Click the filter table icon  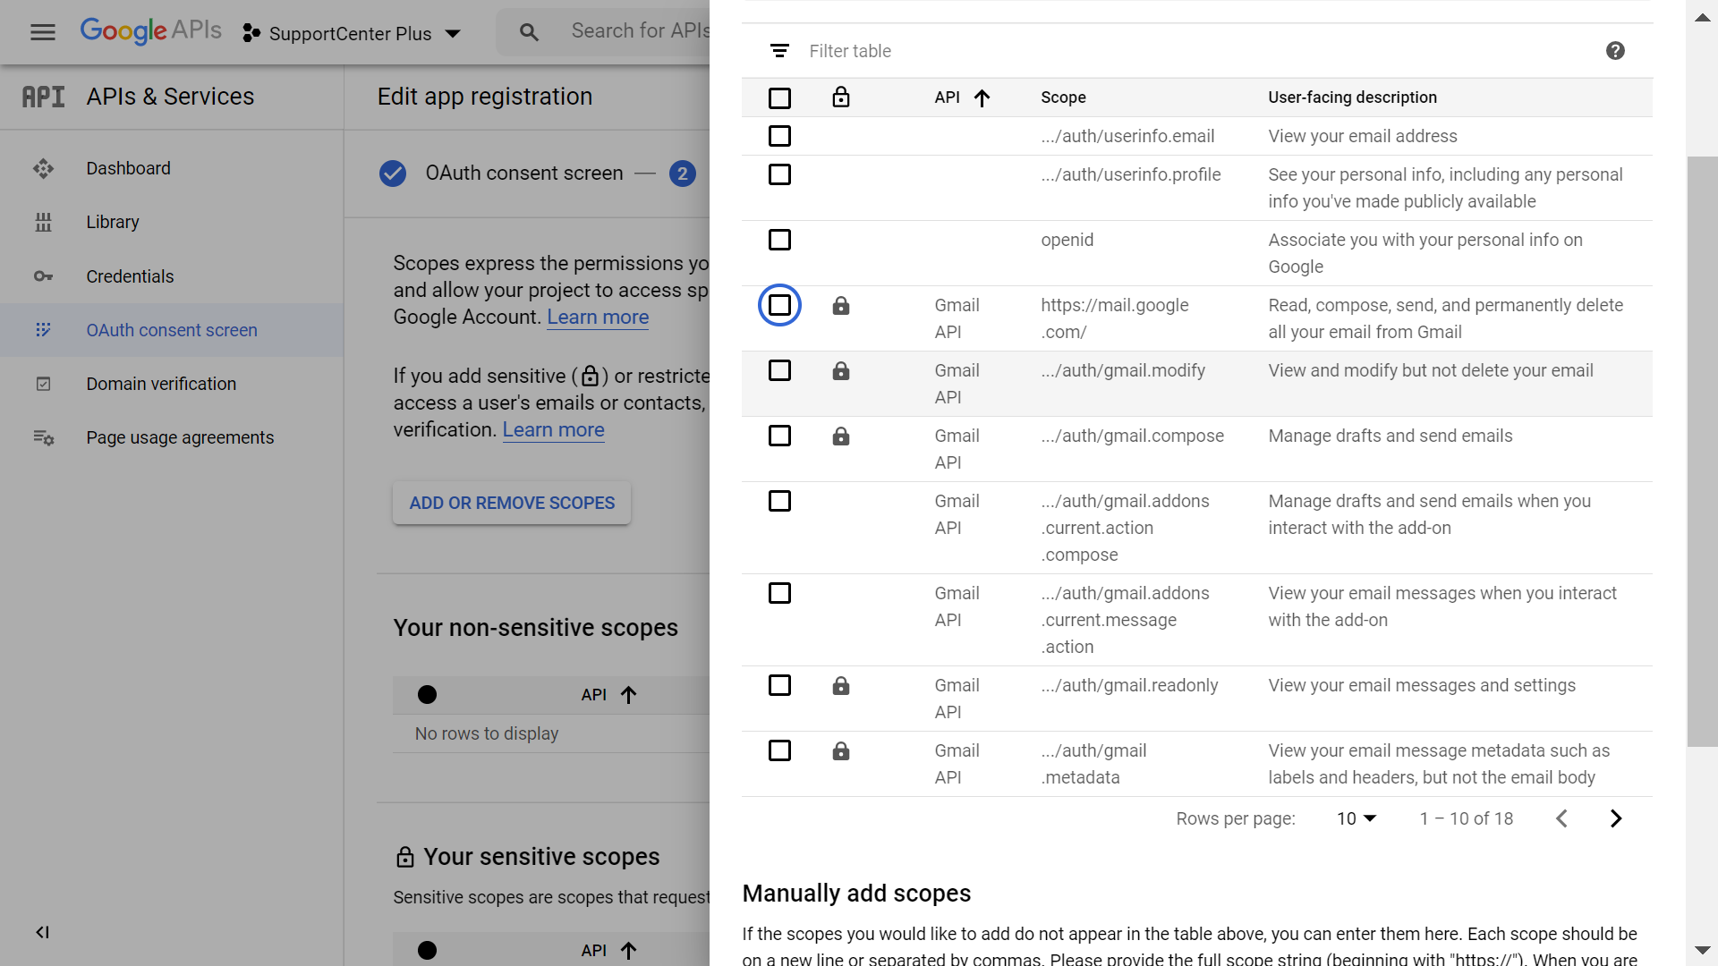[779, 51]
